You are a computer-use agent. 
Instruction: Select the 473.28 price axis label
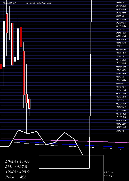pos(121,63)
